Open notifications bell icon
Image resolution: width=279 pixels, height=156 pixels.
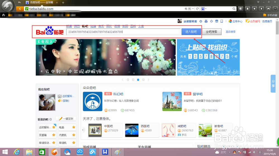click(211, 21)
